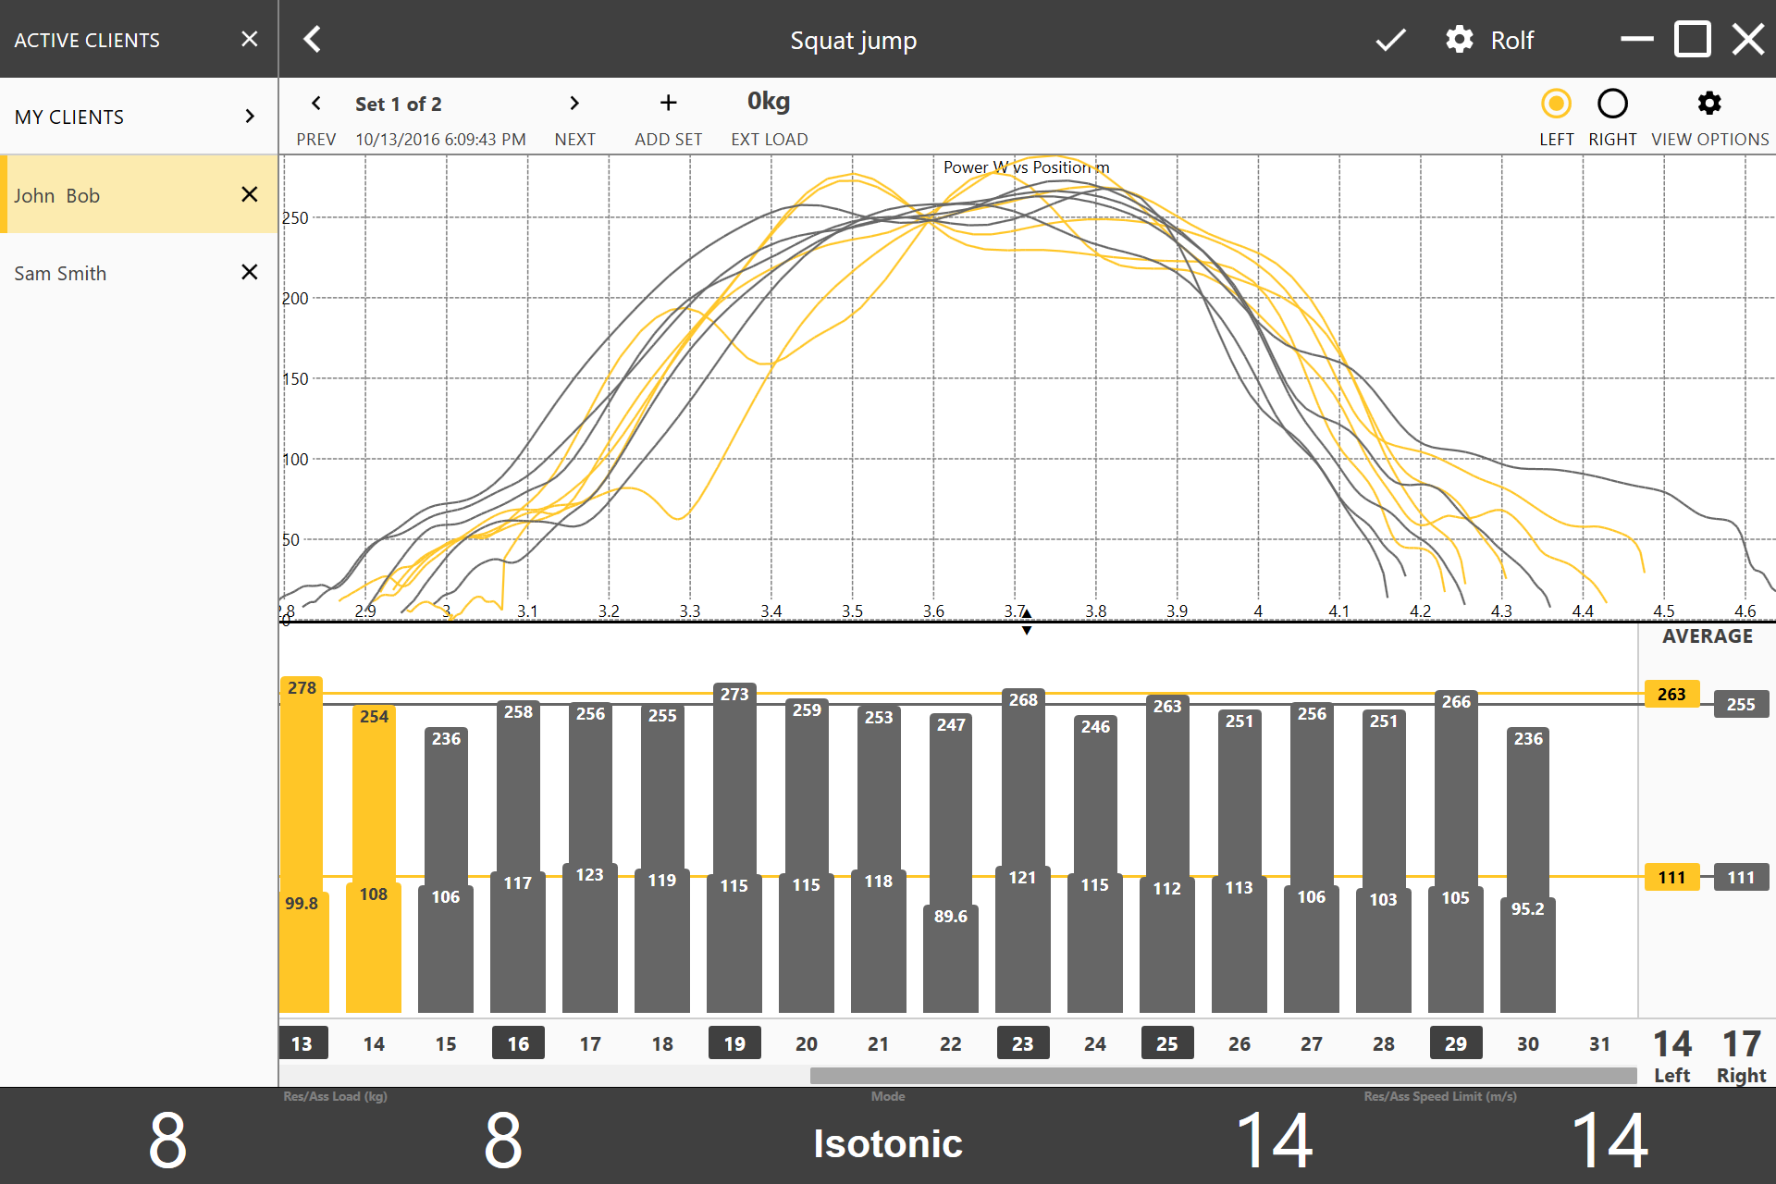This screenshot has height=1184, width=1776.
Task: Select the LEFT side radio button
Action: pyautogui.click(x=1557, y=104)
